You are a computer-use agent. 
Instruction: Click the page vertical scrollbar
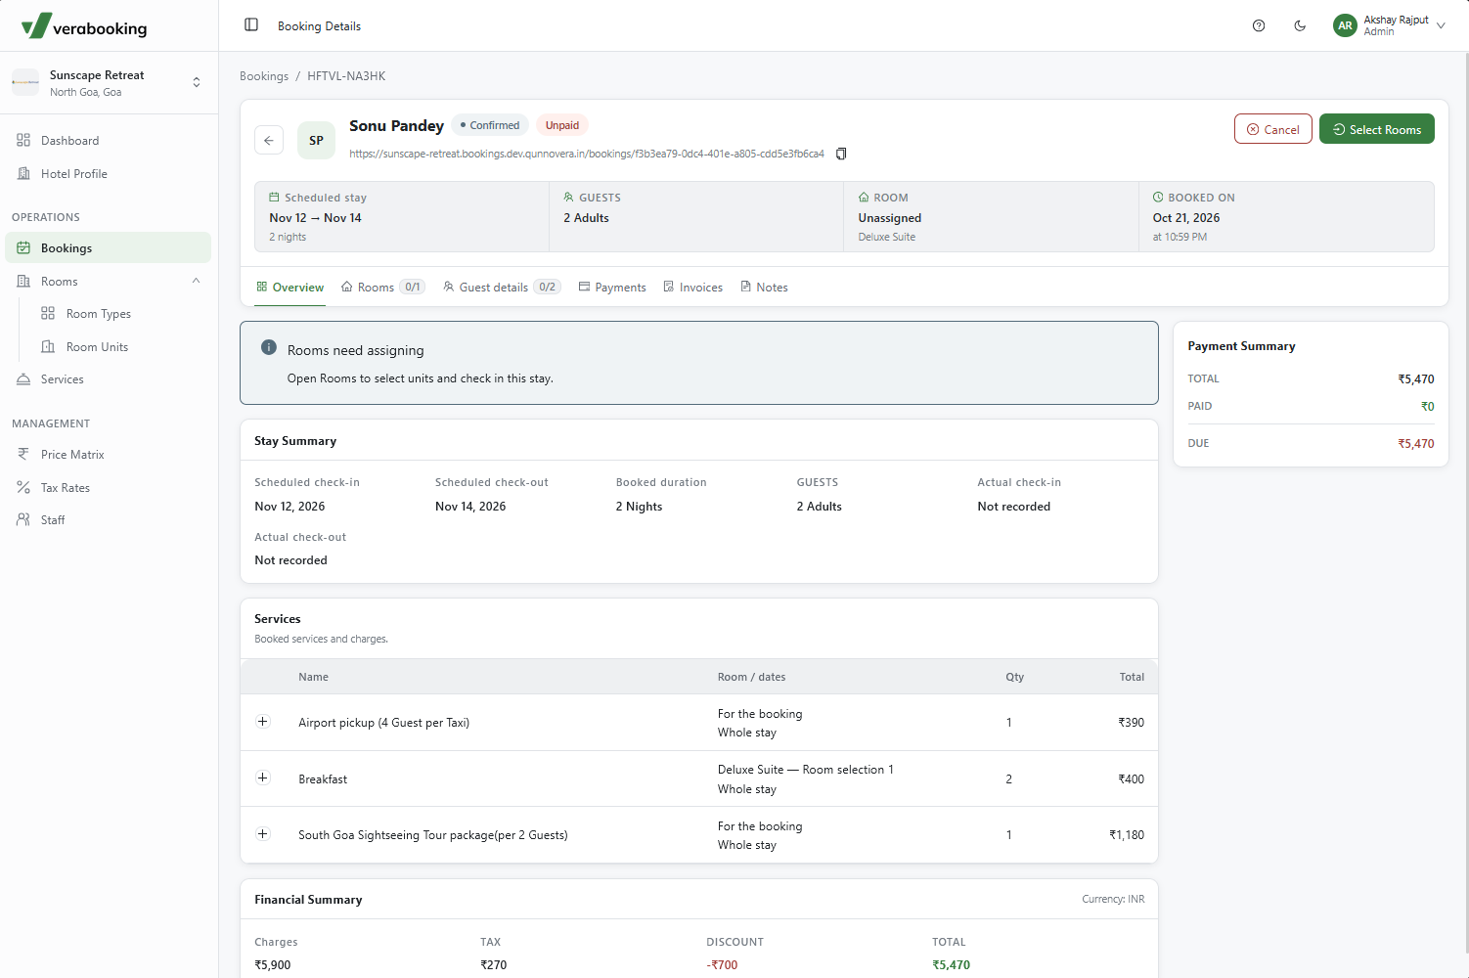click(1465, 502)
